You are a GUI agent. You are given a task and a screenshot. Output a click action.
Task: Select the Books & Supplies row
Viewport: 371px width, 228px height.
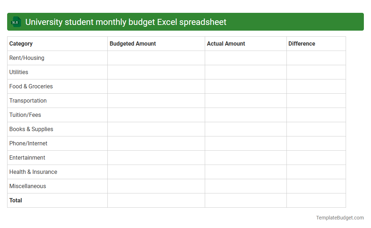(31, 129)
